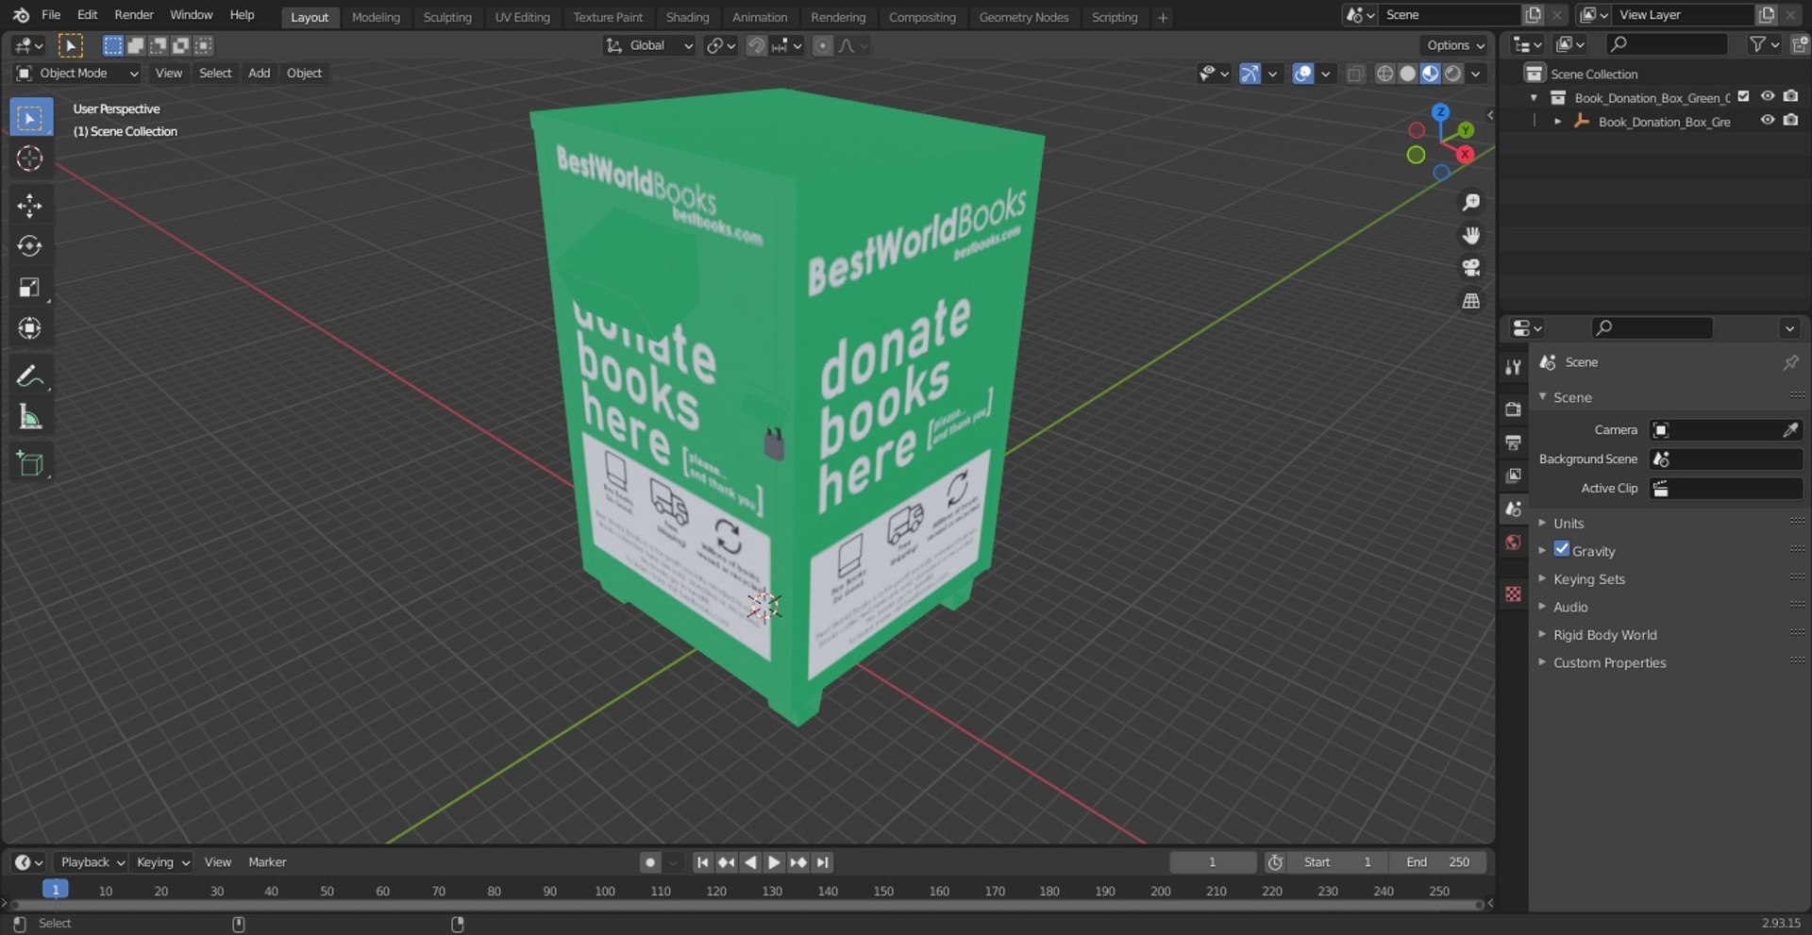The width and height of the screenshot is (1812, 935).
Task: Switch to material preview shading
Action: tap(1430, 74)
